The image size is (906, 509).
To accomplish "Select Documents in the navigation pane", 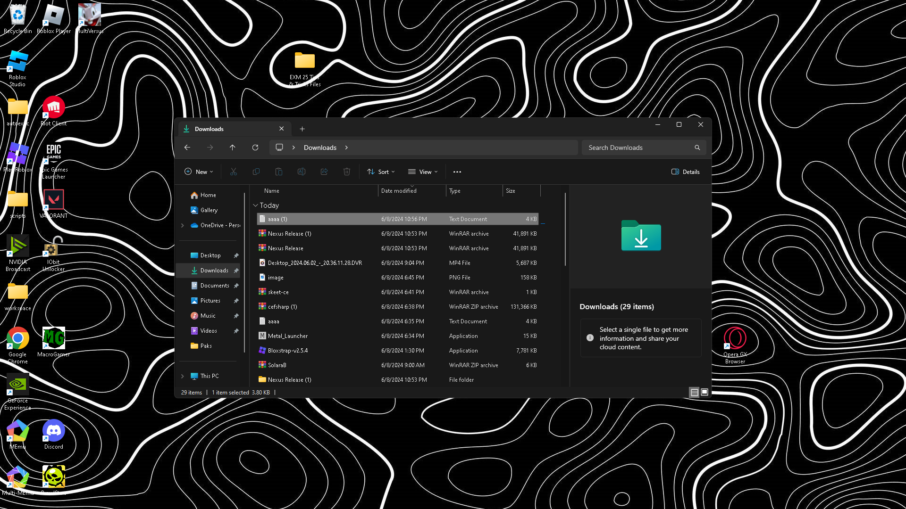I will [214, 286].
